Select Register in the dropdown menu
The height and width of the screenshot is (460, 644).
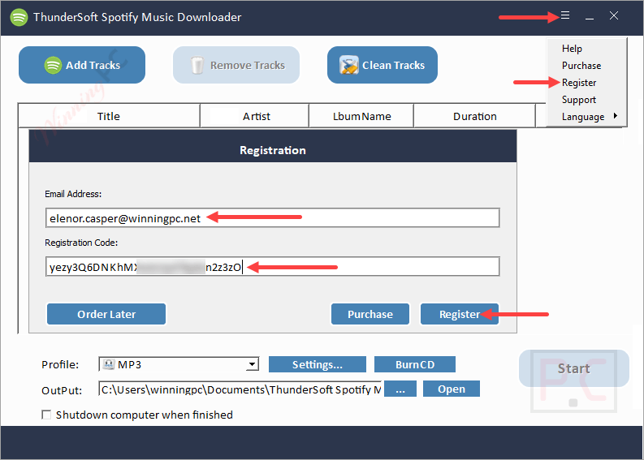[579, 83]
